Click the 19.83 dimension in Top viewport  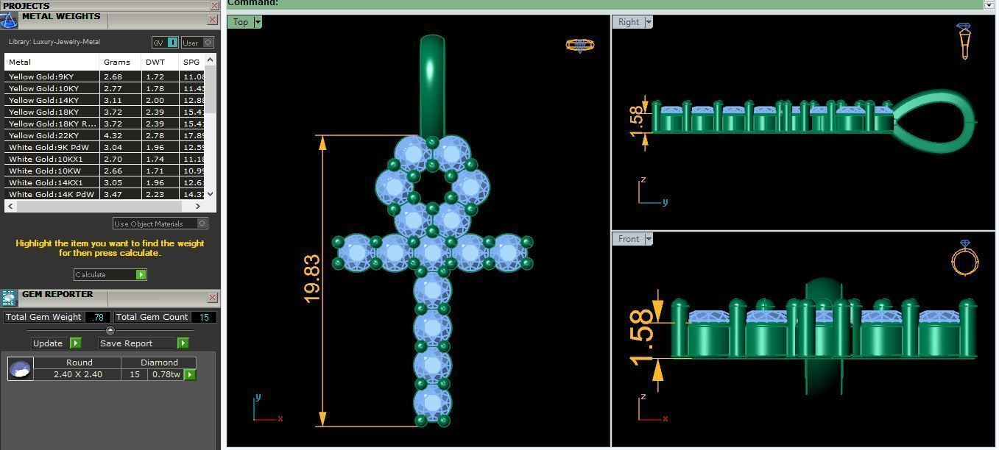tap(311, 279)
